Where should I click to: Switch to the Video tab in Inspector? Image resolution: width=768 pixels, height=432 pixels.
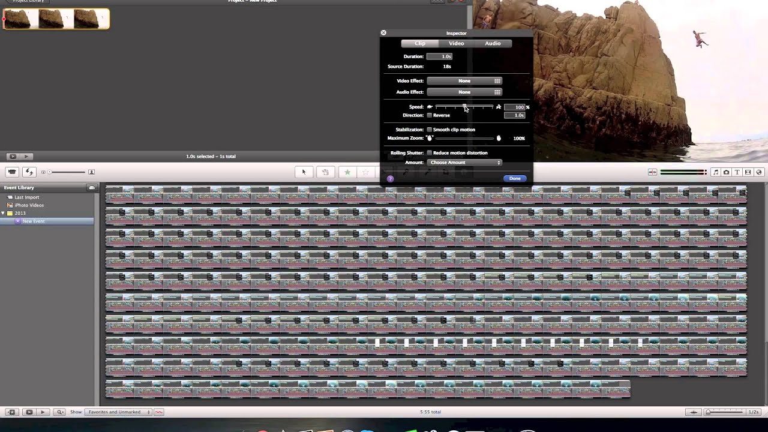point(457,43)
